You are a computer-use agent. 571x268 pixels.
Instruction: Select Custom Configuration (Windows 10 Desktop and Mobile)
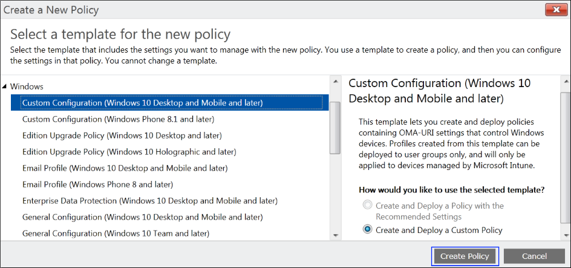(x=142, y=103)
